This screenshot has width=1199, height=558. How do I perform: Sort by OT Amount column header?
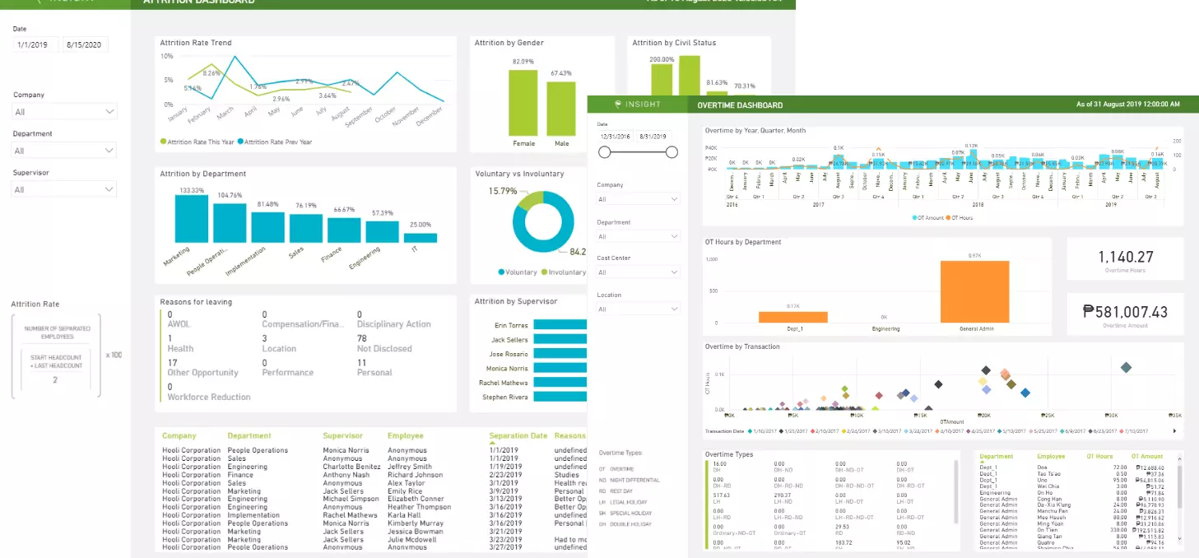[x=1146, y=456]
